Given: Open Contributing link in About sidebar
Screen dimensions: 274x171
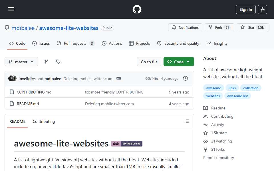Looking at the screenshot, I should tap(218, 116).
